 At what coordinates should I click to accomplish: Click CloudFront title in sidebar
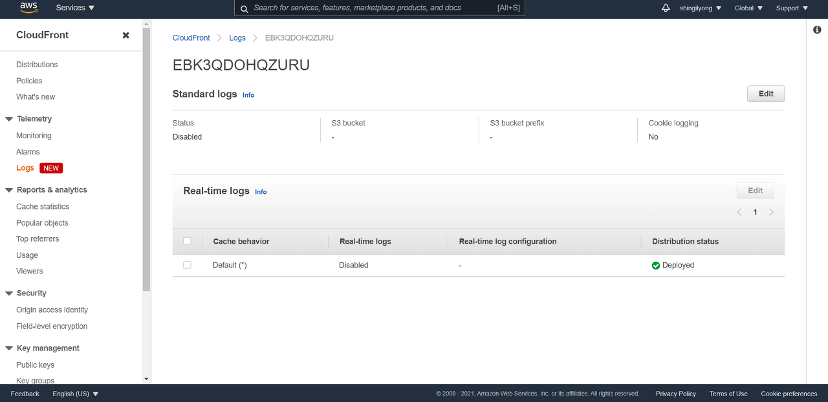43,35
